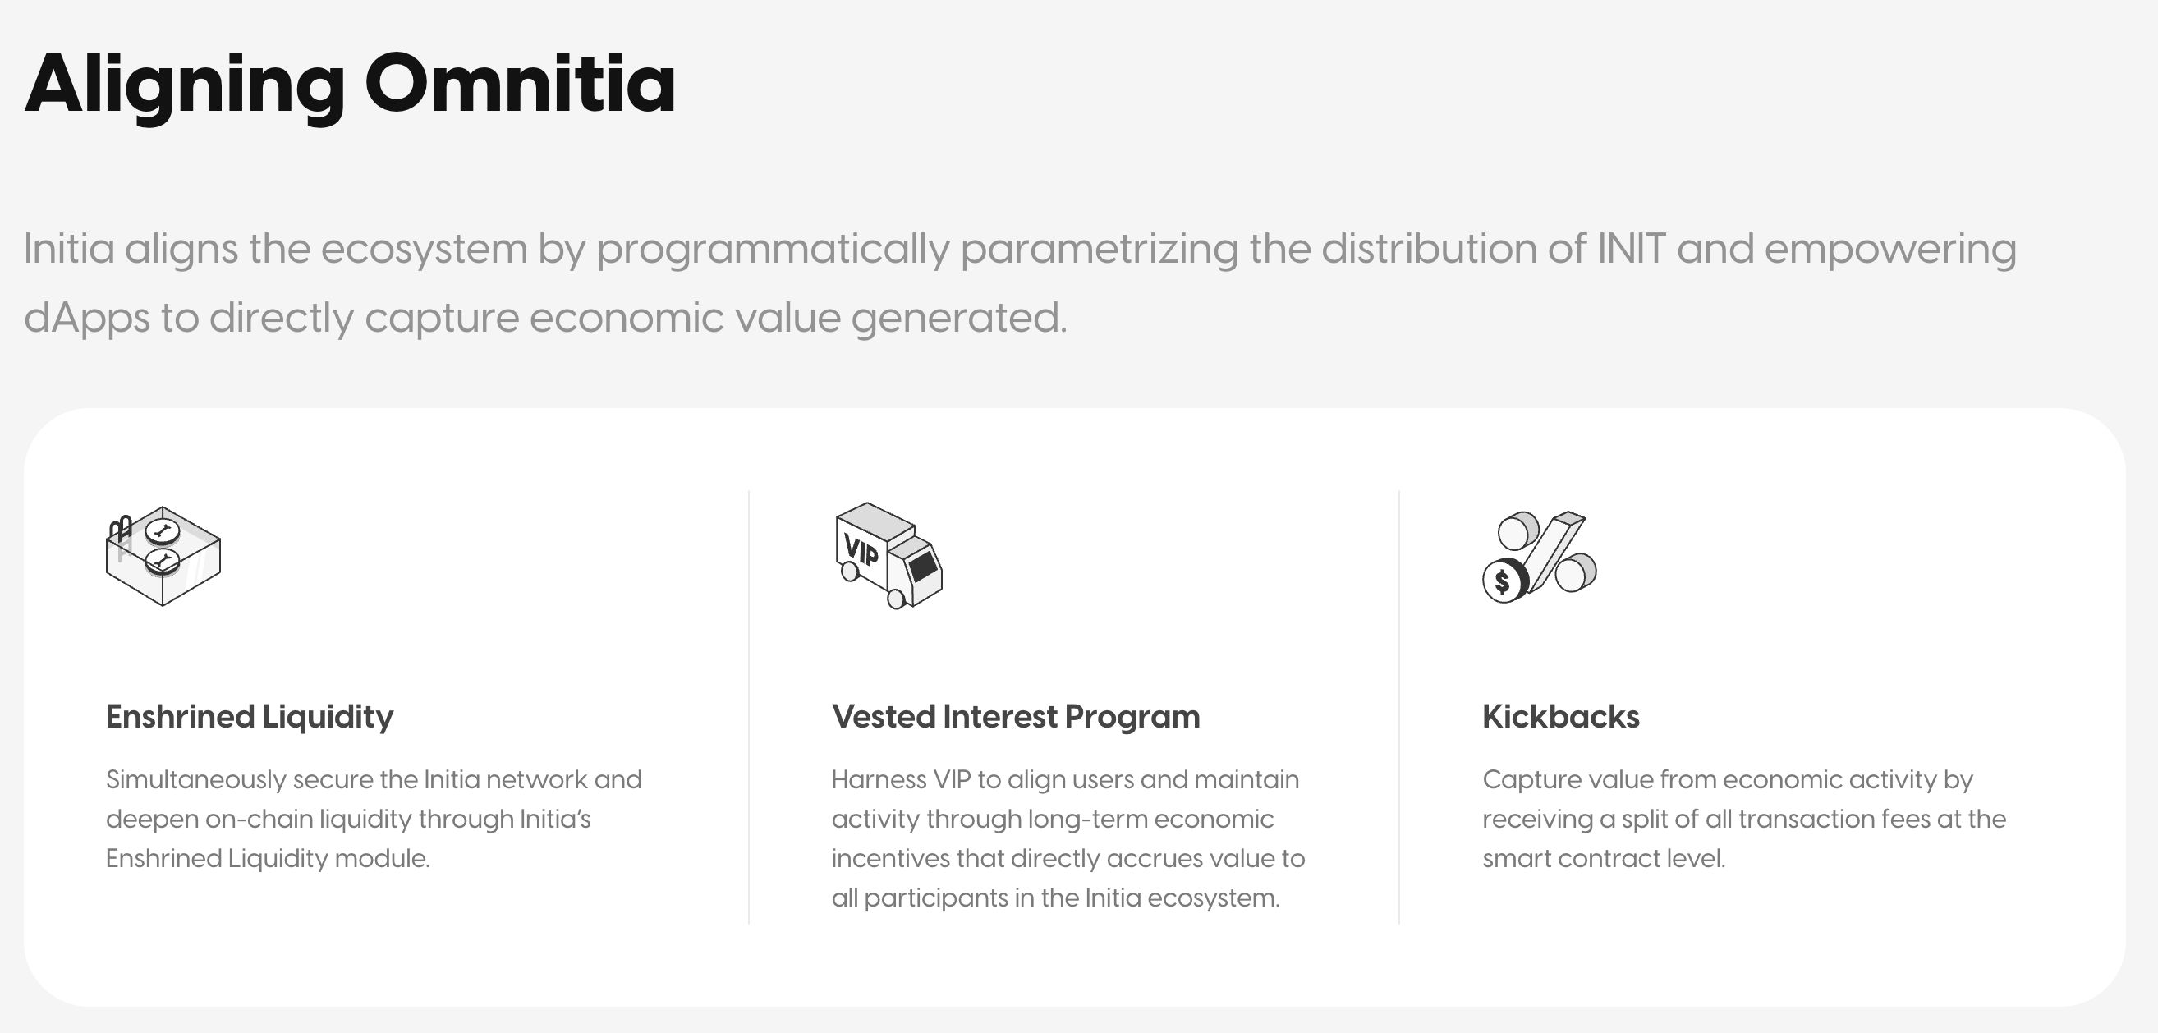Click the VIP lettering on the truck
Image resolution: width=2158 pixels, height=1033 pixels.
[x=861, y=550]
